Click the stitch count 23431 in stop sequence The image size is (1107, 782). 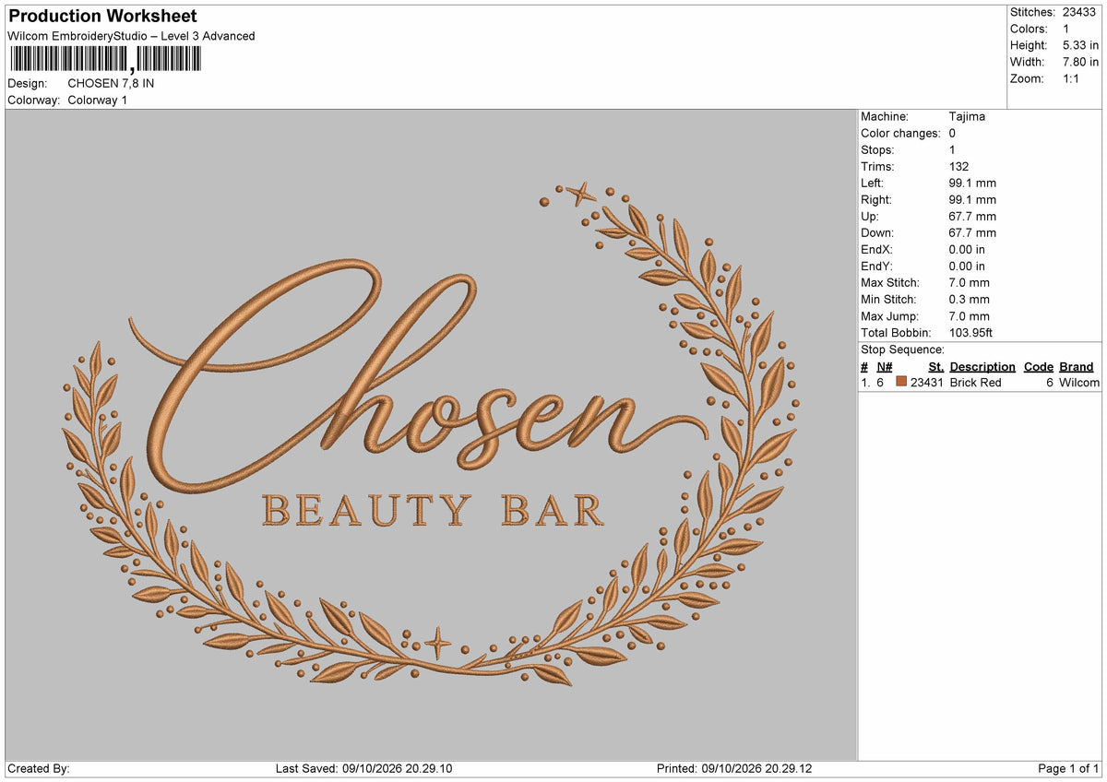coord(927,383)
